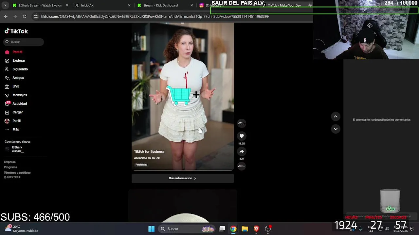The height and width of the screenshot is (235, 419).
Task: Click the Cuentas que sigues heading
Action: 18,142
